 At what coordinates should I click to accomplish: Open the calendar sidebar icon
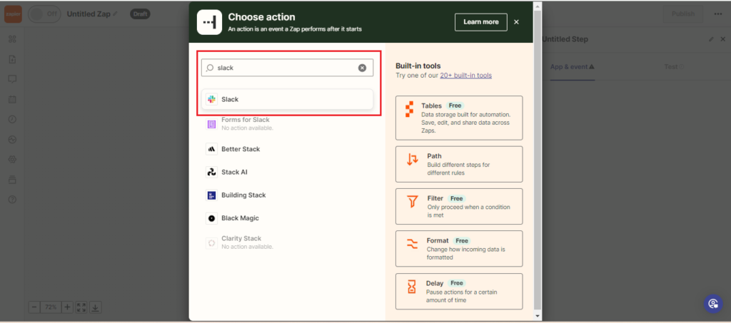13,99
